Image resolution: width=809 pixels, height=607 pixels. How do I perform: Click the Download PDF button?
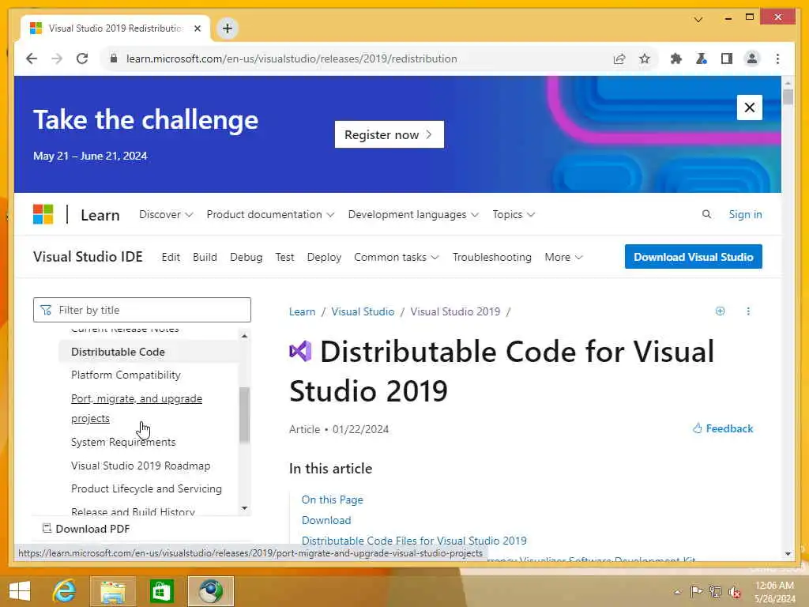click(x=85, y=529)
